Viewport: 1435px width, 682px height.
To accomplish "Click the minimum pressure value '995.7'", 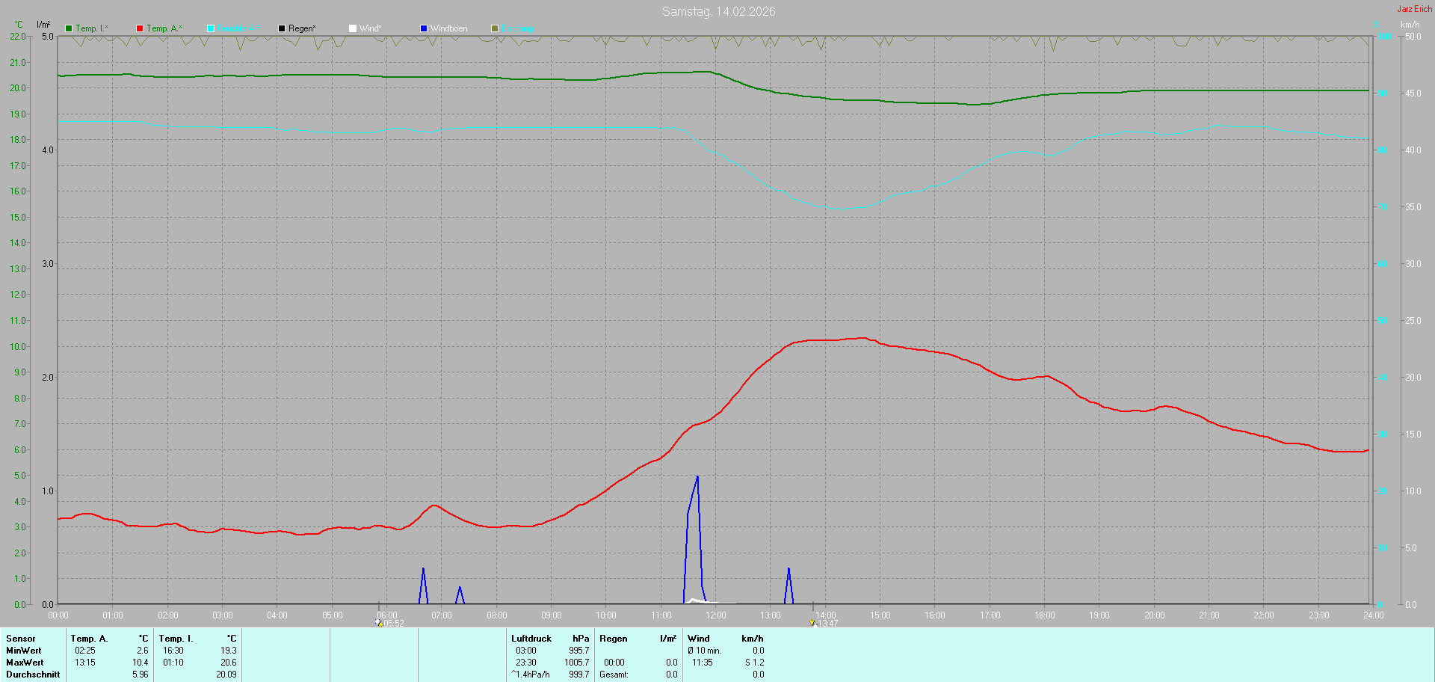I will pyautogui.click(x=579, y=651).
